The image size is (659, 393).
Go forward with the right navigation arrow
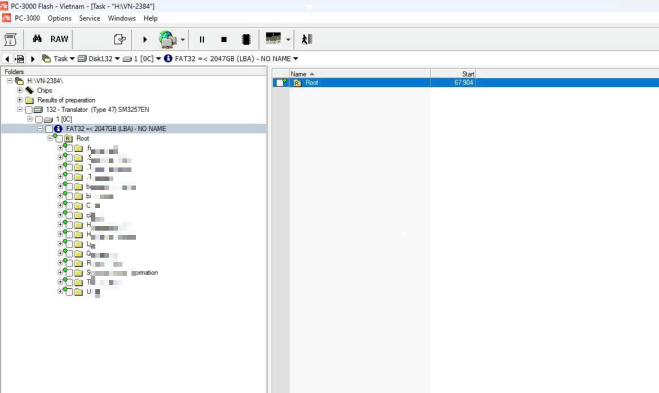coord(33,59)
